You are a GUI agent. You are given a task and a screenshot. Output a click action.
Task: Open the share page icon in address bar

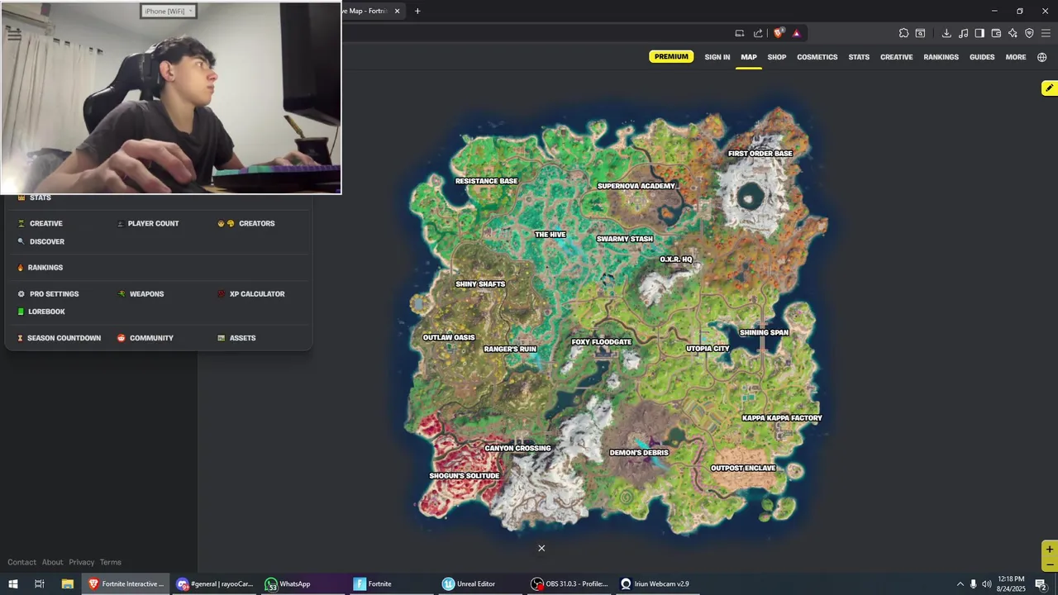click(758, 33)
